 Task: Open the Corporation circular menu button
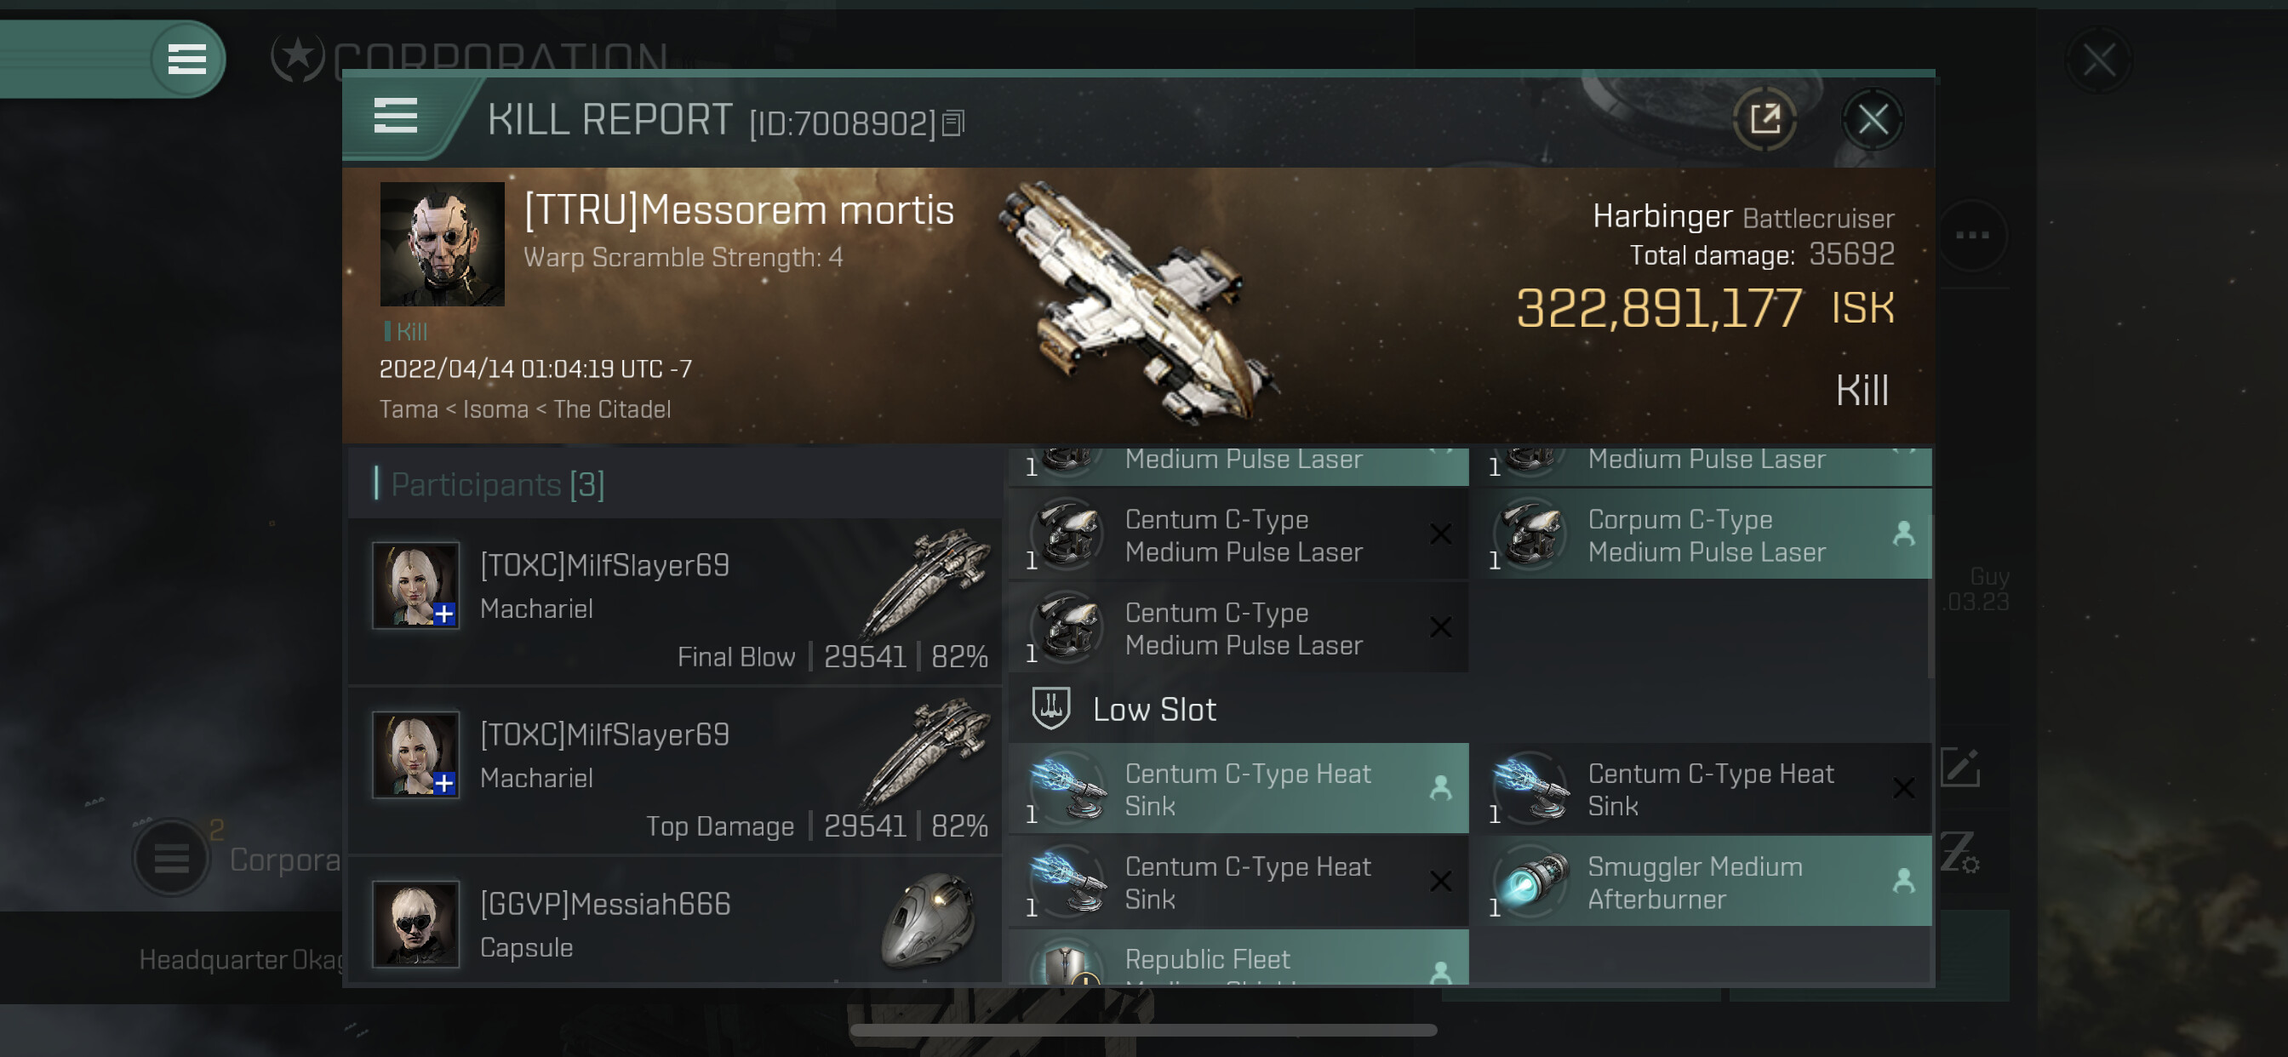[x=171, y=858]
